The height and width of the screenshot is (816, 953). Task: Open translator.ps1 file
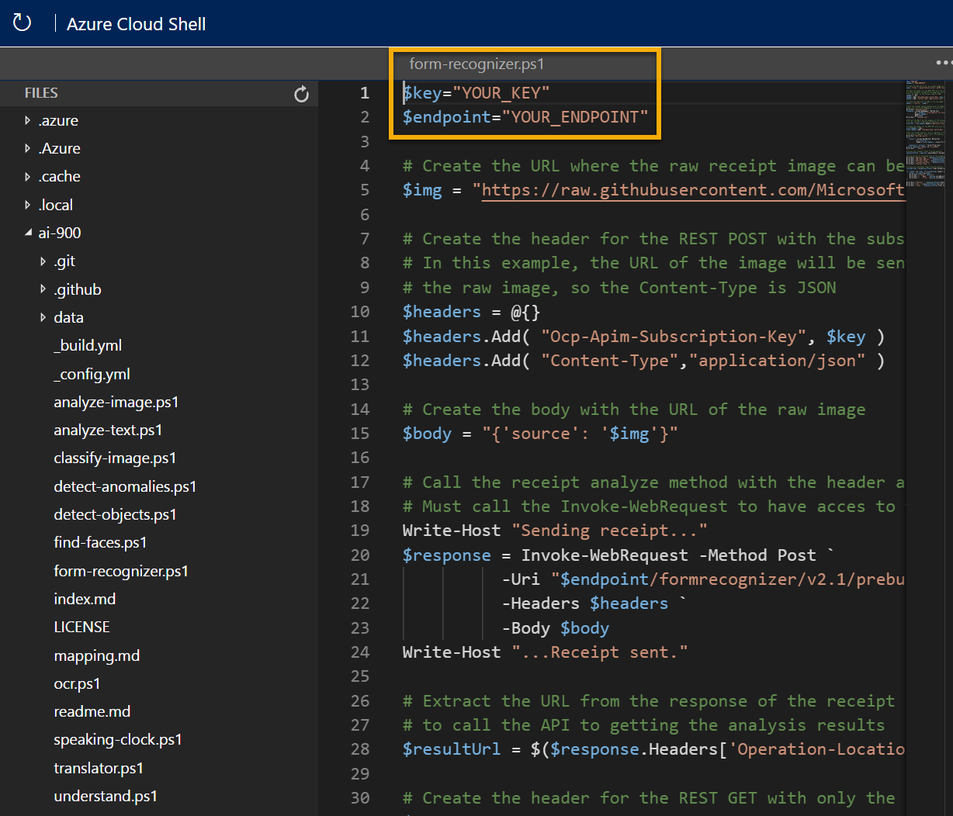(x=99, y=768)
